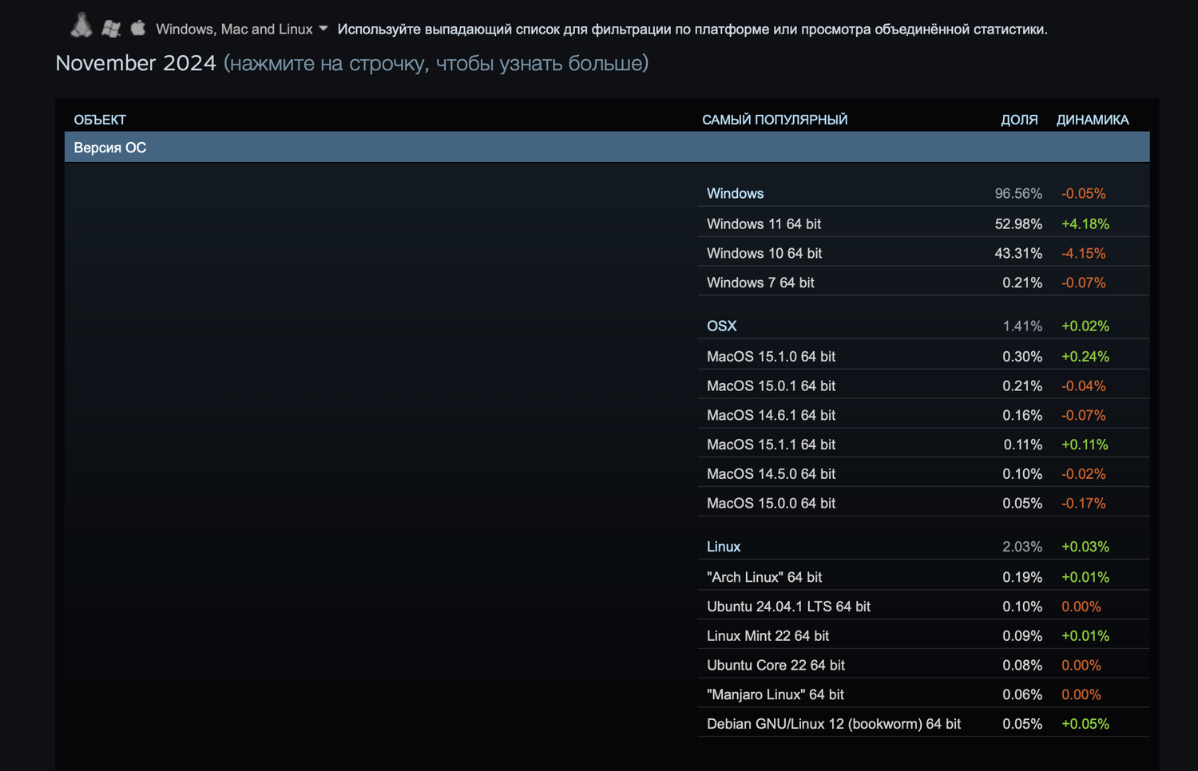Image resolution: width=1198 pixels, height=771 pixels.
Task: Click the Linux total change "+0.03%"
Action: (x=1085, y=548)
